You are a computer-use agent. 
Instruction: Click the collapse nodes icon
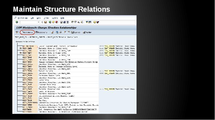(x=69, y=32)
